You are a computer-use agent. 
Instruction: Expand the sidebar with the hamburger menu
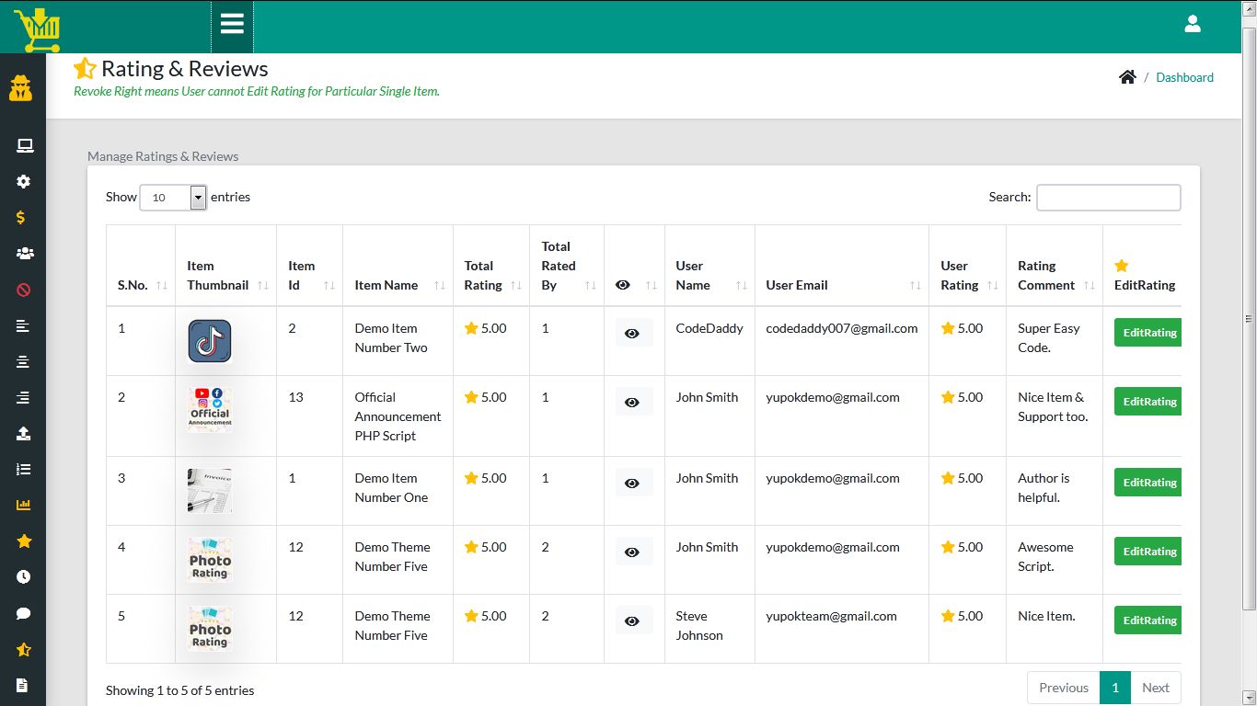coord(232,23)
